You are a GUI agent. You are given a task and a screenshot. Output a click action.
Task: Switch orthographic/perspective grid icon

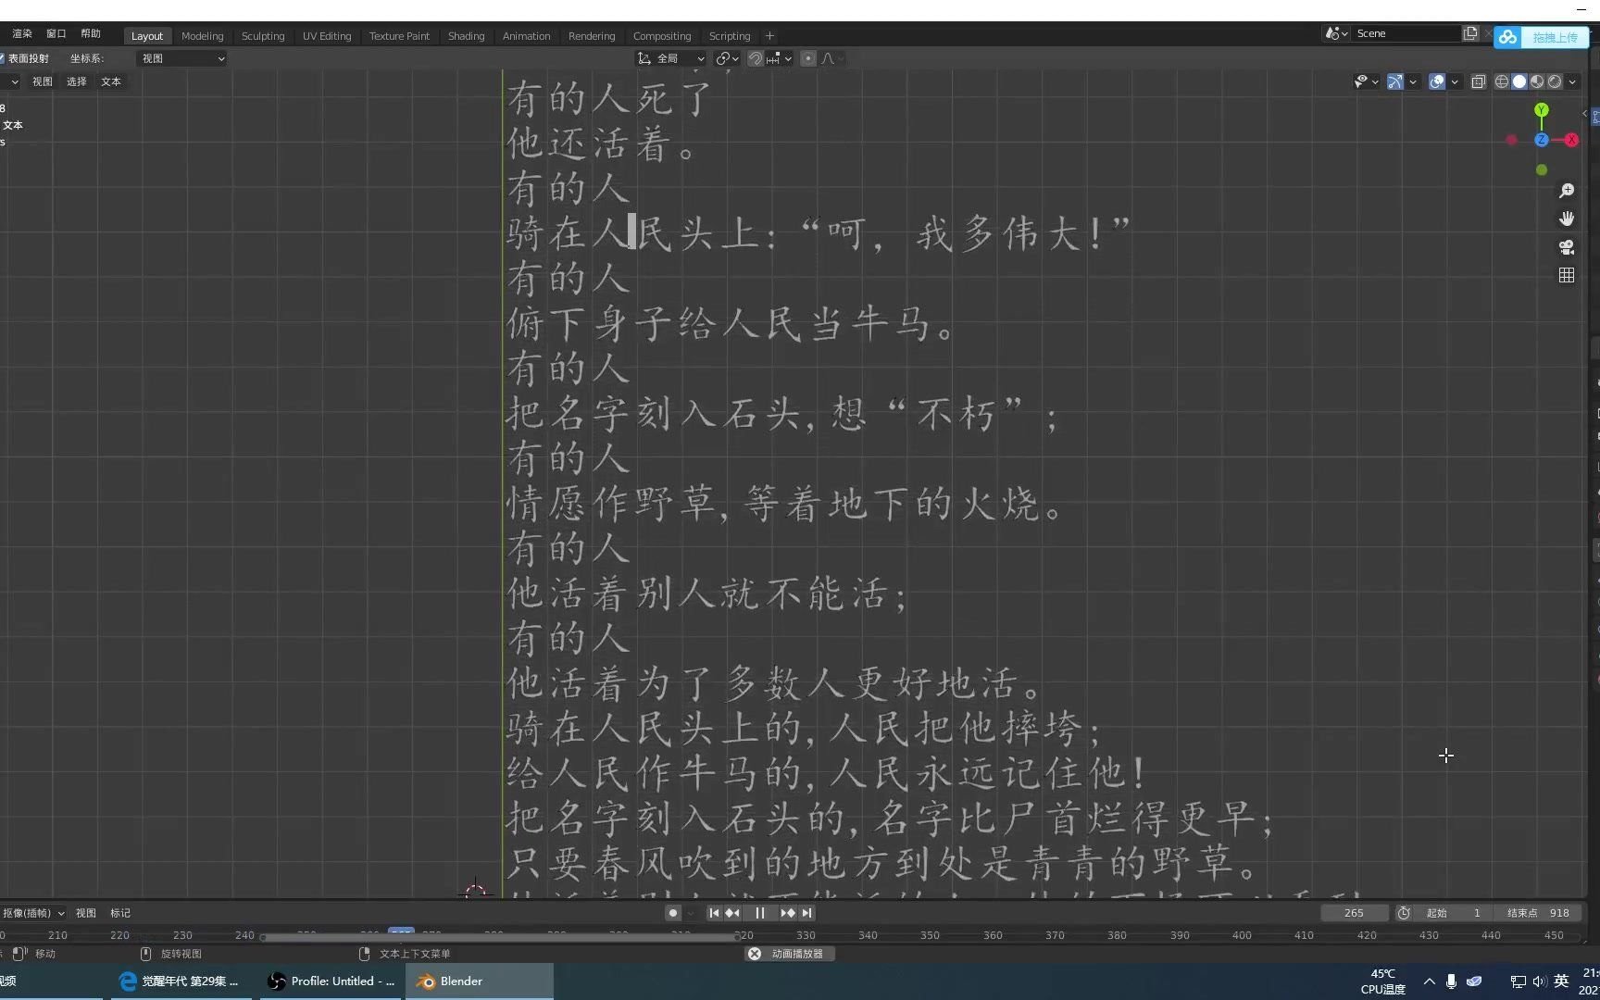click(x=1567, y=275)
